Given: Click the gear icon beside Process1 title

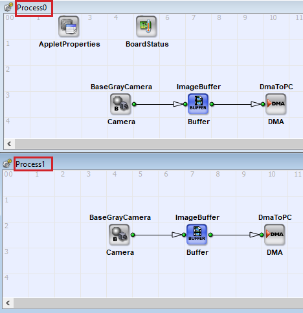Looking at the screenshot, I should coord(7,164).
